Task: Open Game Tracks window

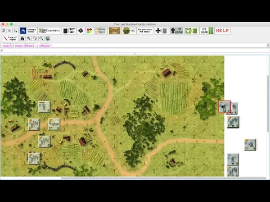Action: click(x=101, y=31)
